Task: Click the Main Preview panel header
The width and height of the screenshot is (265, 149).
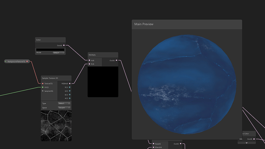Action: point(187,24)
